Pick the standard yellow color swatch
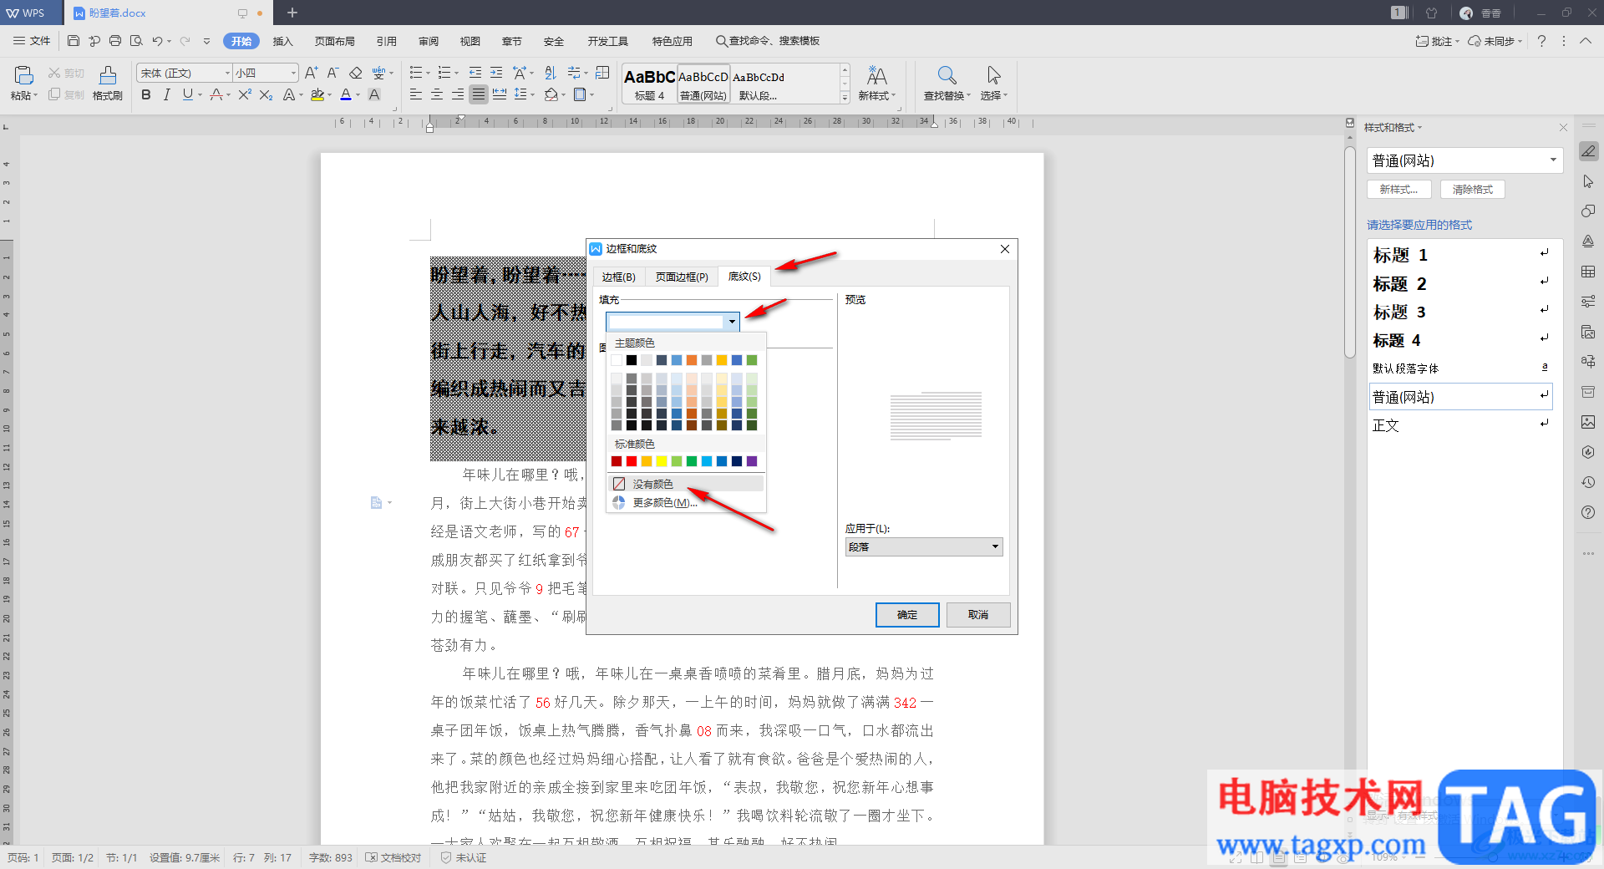Image resolution: width=1604 pixels, height=869 pixels. click(662, 461)
